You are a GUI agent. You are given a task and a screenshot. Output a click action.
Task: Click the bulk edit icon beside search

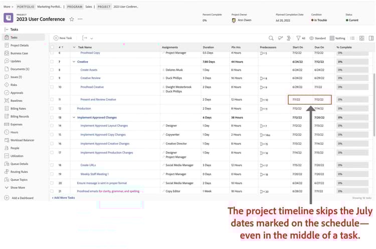[280, 38]
